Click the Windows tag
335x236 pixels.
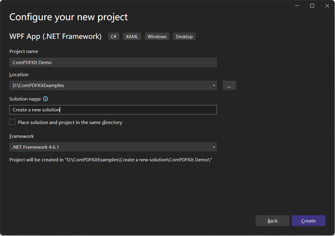pyautogui.click(x=157, y=36)
